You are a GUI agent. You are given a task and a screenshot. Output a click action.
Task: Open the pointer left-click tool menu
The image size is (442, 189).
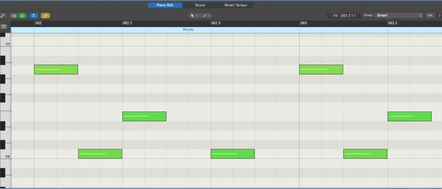pyautogui.click(x=194, y=16)
